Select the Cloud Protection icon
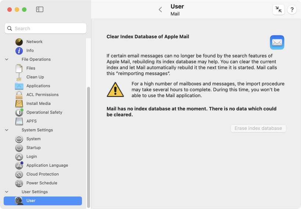The image size is (301, 209). [x=19, y=174]
